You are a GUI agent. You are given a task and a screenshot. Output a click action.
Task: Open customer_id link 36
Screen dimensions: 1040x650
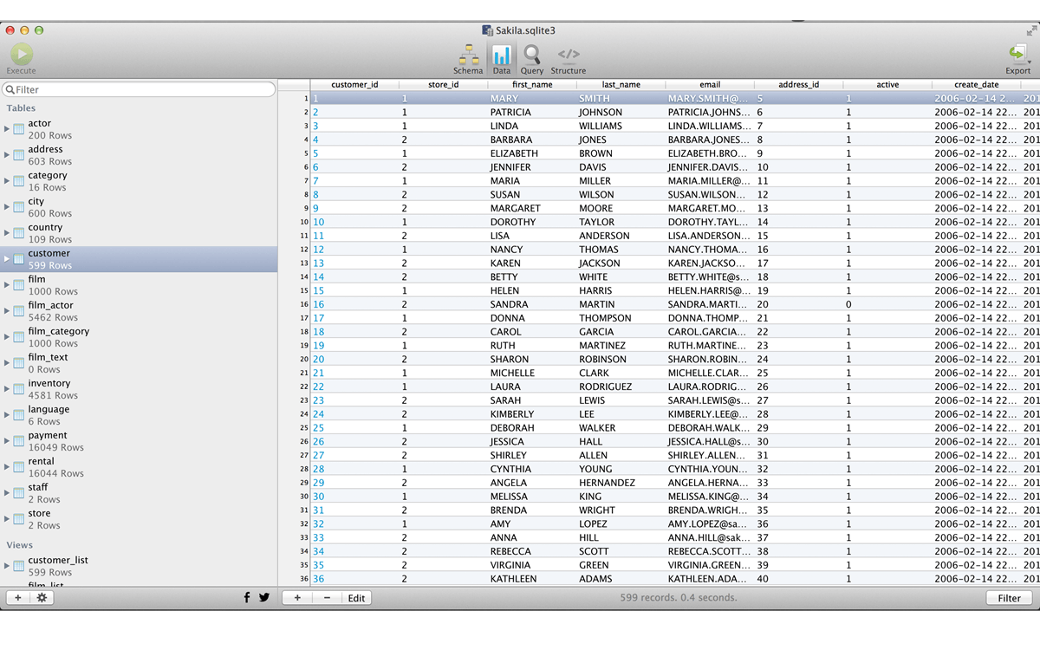[x=319, y=579]
